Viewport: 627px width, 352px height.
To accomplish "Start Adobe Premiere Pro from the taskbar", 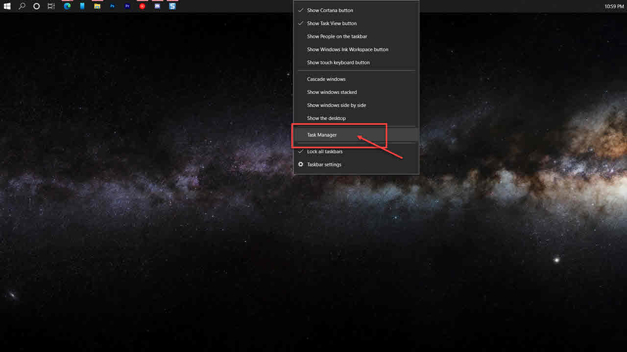I will [x=127, y=6].
